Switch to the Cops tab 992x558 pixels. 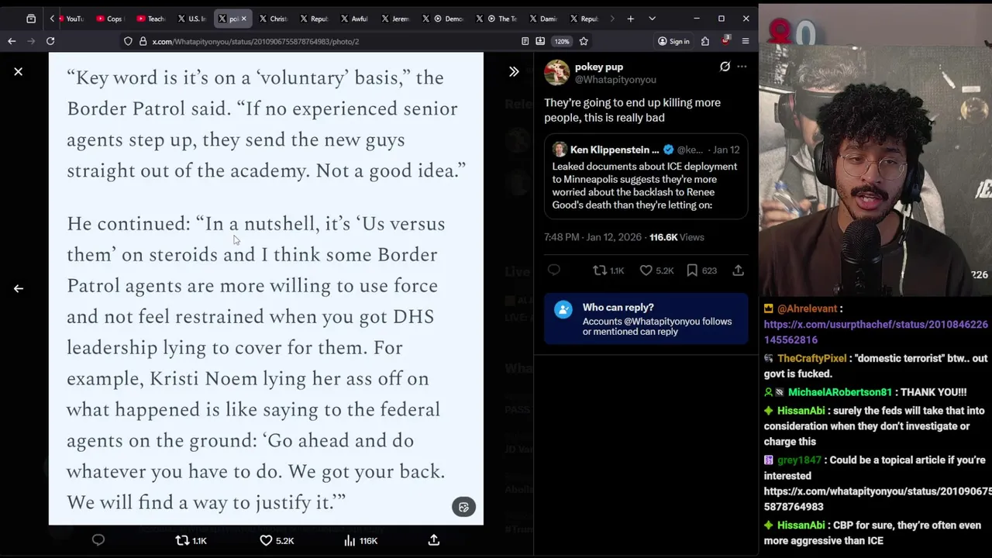(109, 19)
